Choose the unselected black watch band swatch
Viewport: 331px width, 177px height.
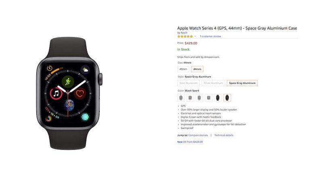(218, 98)
